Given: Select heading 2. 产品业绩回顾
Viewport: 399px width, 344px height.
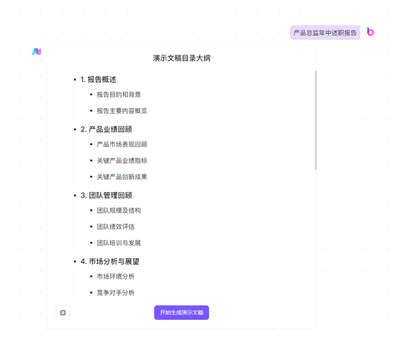Looking at the screenshot, I should (x=107, y=129).
